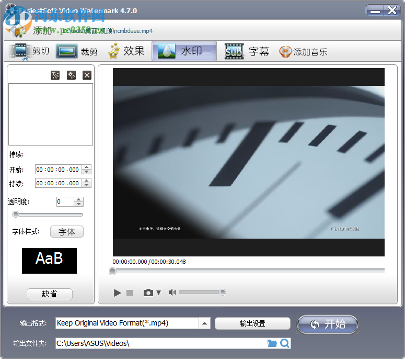Play the video preview
Screen dimensions: 405x359
[x=118, y=293]
